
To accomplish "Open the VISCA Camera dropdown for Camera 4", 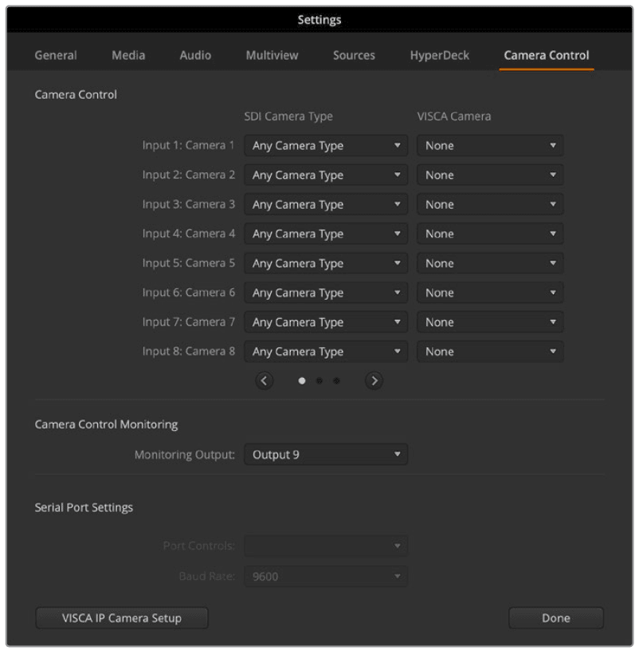I will [x=489, y=234].
